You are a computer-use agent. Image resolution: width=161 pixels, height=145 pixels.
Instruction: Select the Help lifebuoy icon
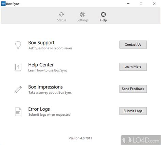point(103,14)
